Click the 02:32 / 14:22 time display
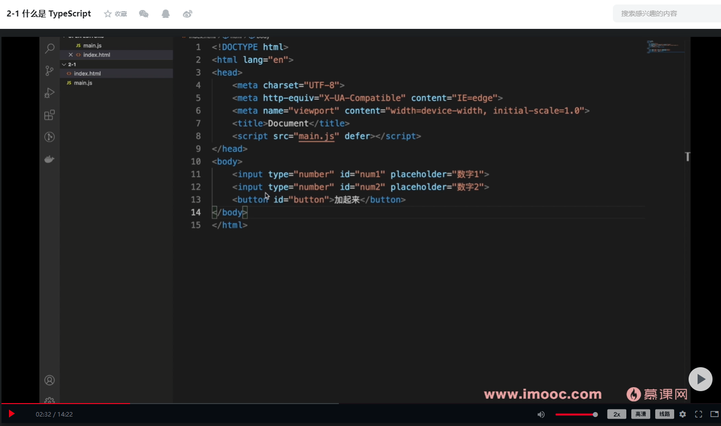The height and width of the screenshot is (426, 721). 54,414
